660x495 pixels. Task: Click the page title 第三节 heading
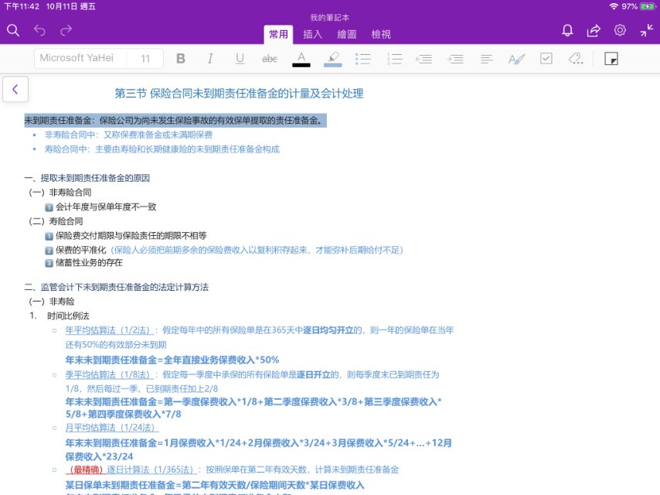(x=239, y=94)
